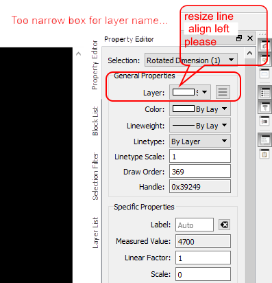272x283 pixels.
Task: Click the General Properties group label
Action: [145, 76]
